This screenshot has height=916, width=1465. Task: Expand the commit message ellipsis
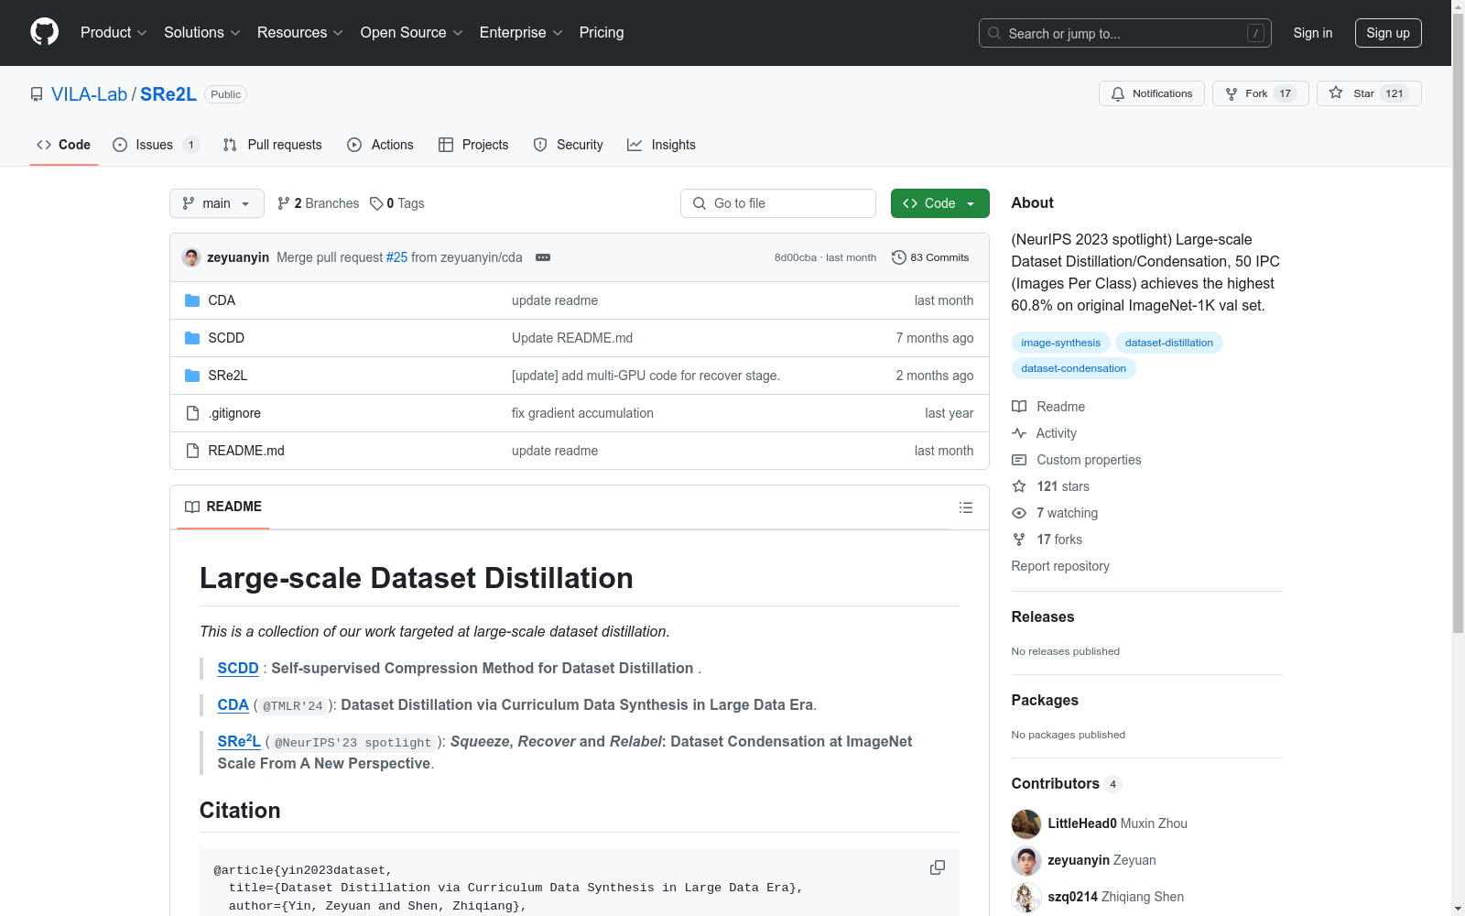[x=543, y=257]
